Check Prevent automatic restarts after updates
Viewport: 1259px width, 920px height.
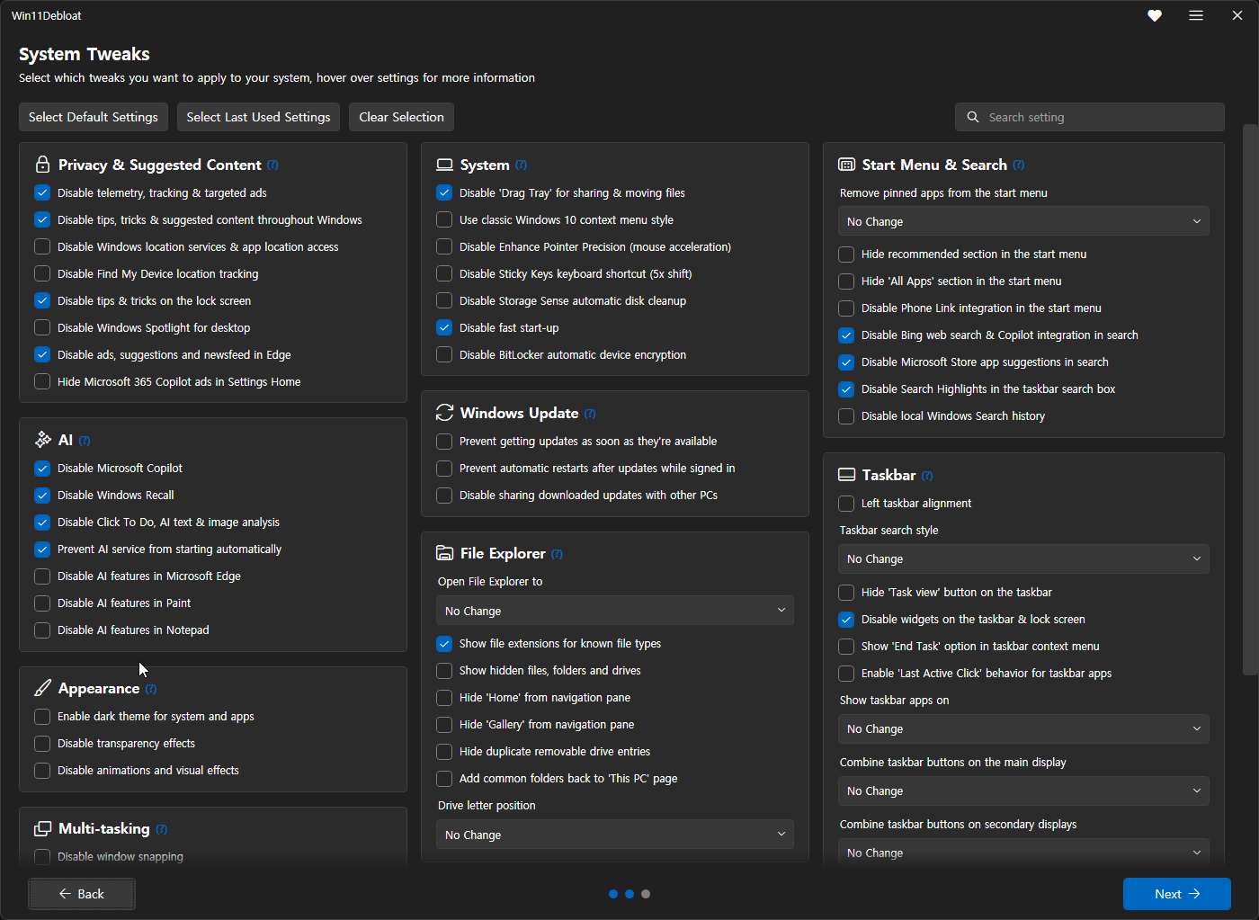444,468
